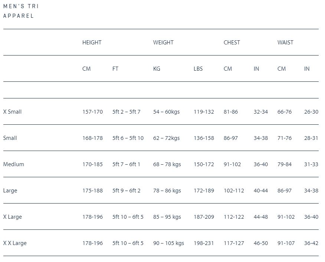Viewport: 325px width, 262px height.
Task: Click the WEIGHT column header
Action: [x=163, y=43]
